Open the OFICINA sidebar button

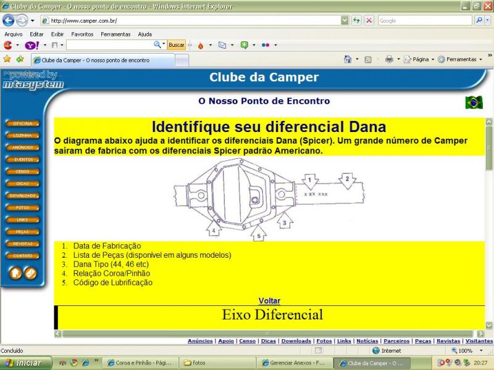point(22,124)
